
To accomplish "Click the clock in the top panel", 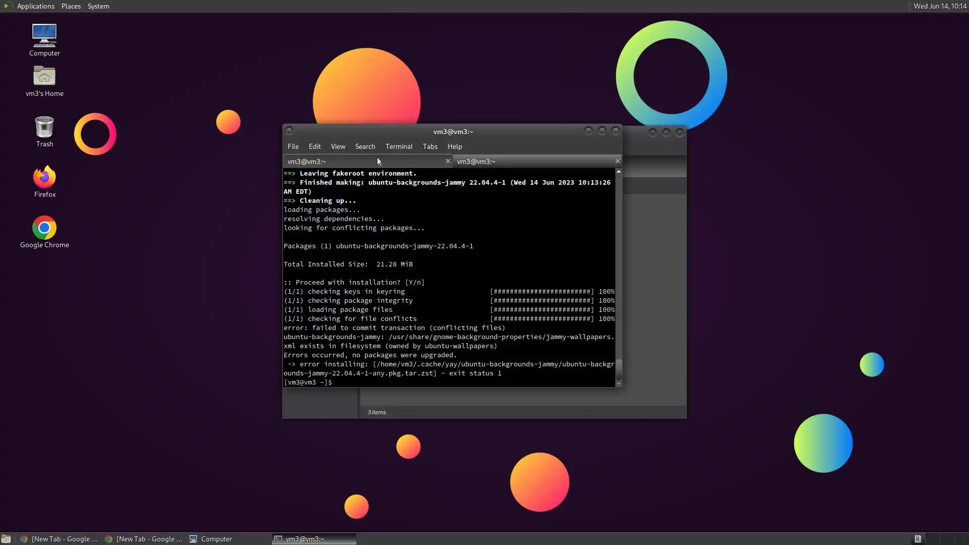I will click(940, 6).
